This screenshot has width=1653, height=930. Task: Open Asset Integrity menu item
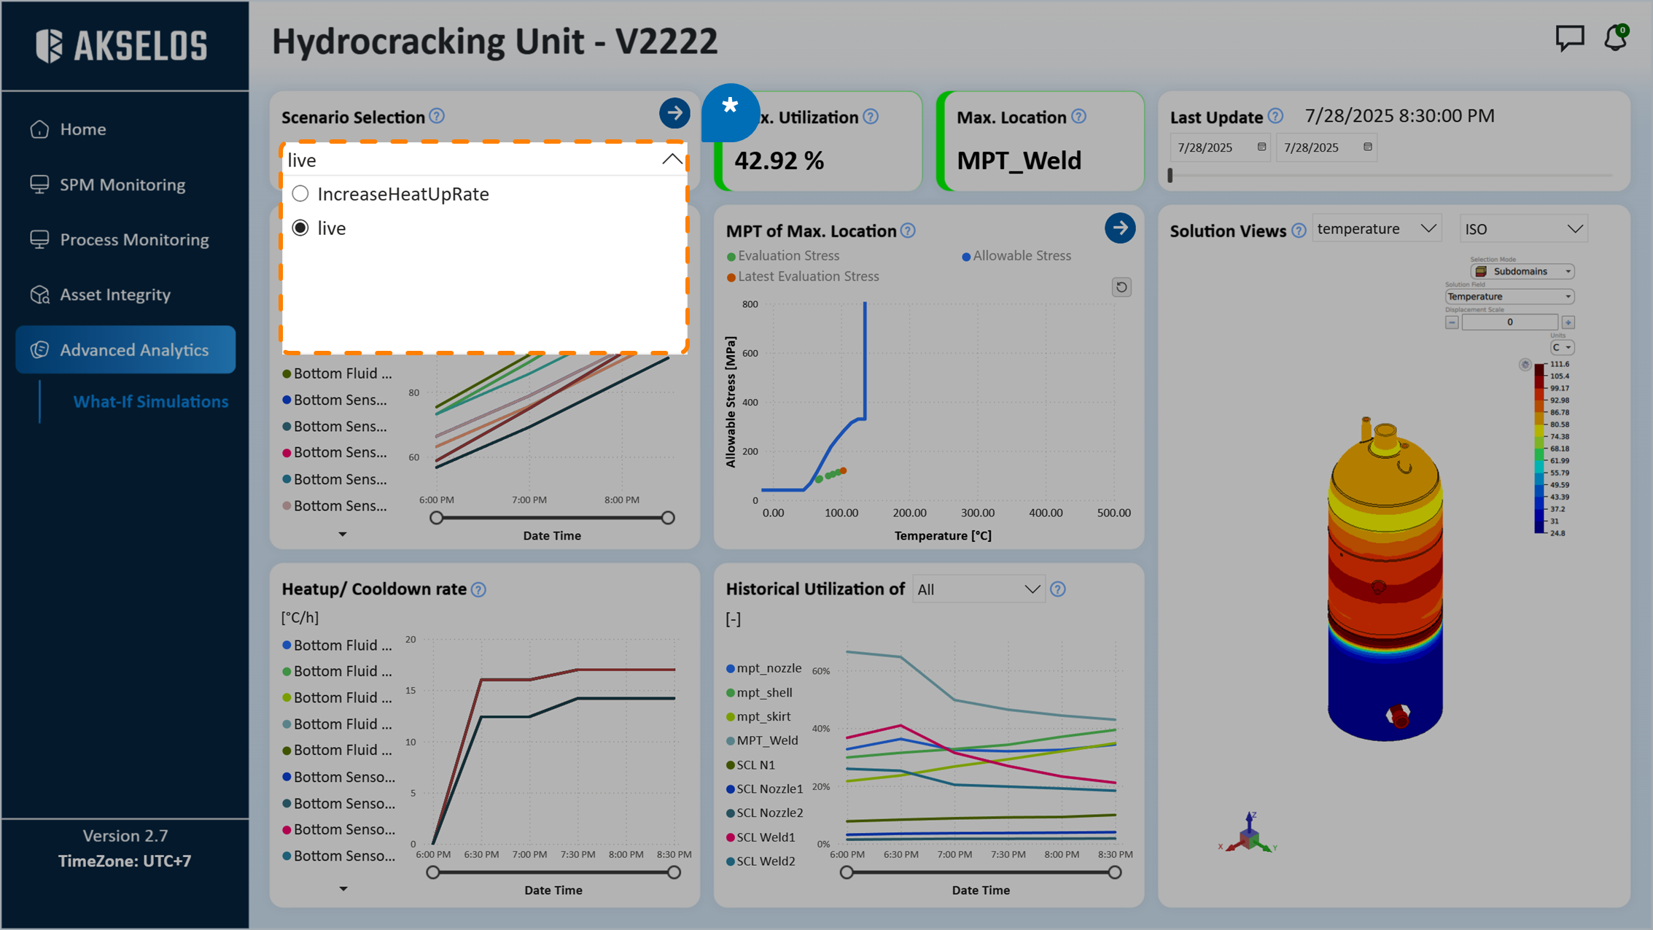(x=114, y=295)
